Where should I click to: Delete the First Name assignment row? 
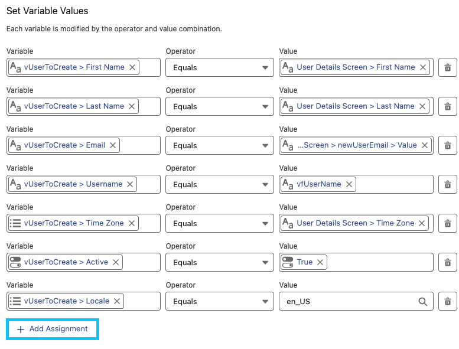click(x=447, y=67)
